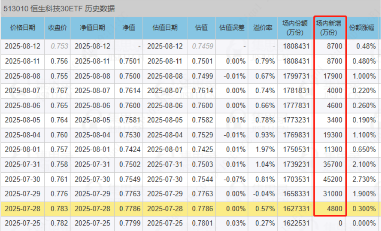The width and height of the screenshot is (381, 231).
Task: Click the 估值 column header
Action: pyautogui.click(x=201, y=28)
